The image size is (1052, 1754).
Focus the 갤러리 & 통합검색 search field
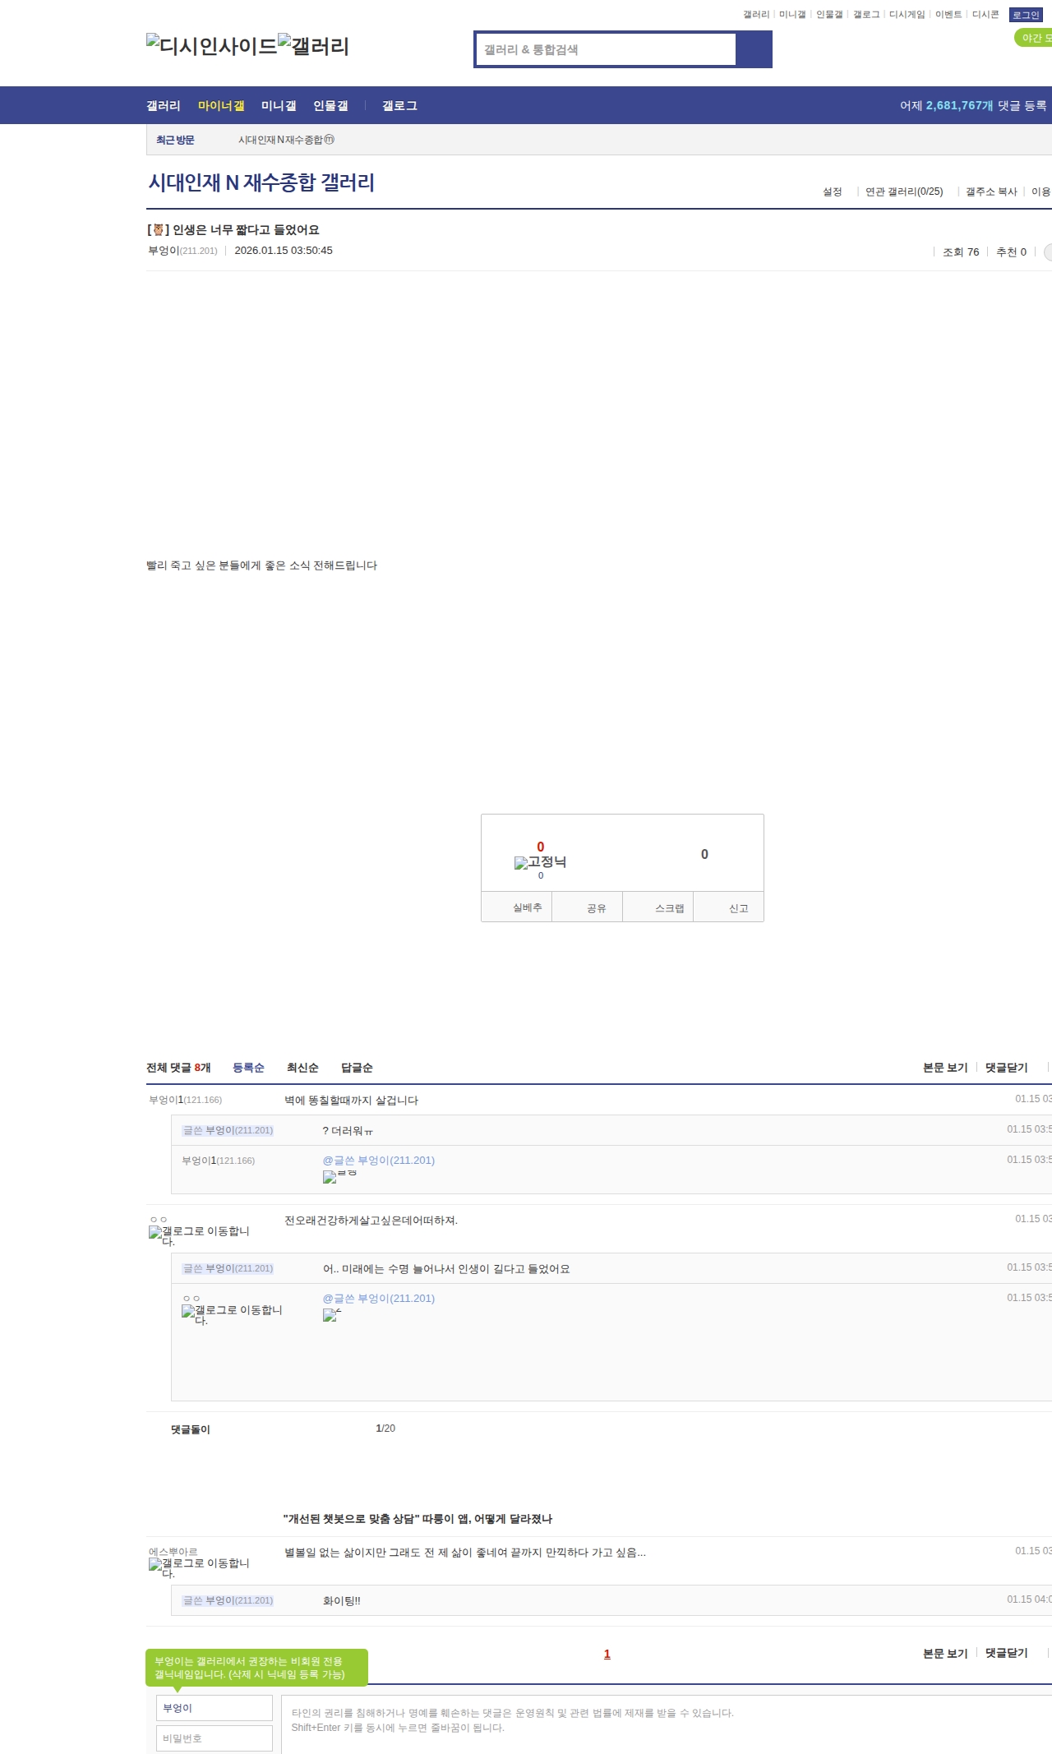(x=607, y=49)
